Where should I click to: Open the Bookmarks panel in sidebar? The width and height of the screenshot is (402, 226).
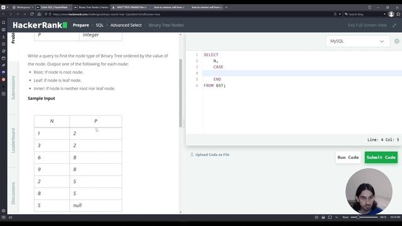click(4, 23)
